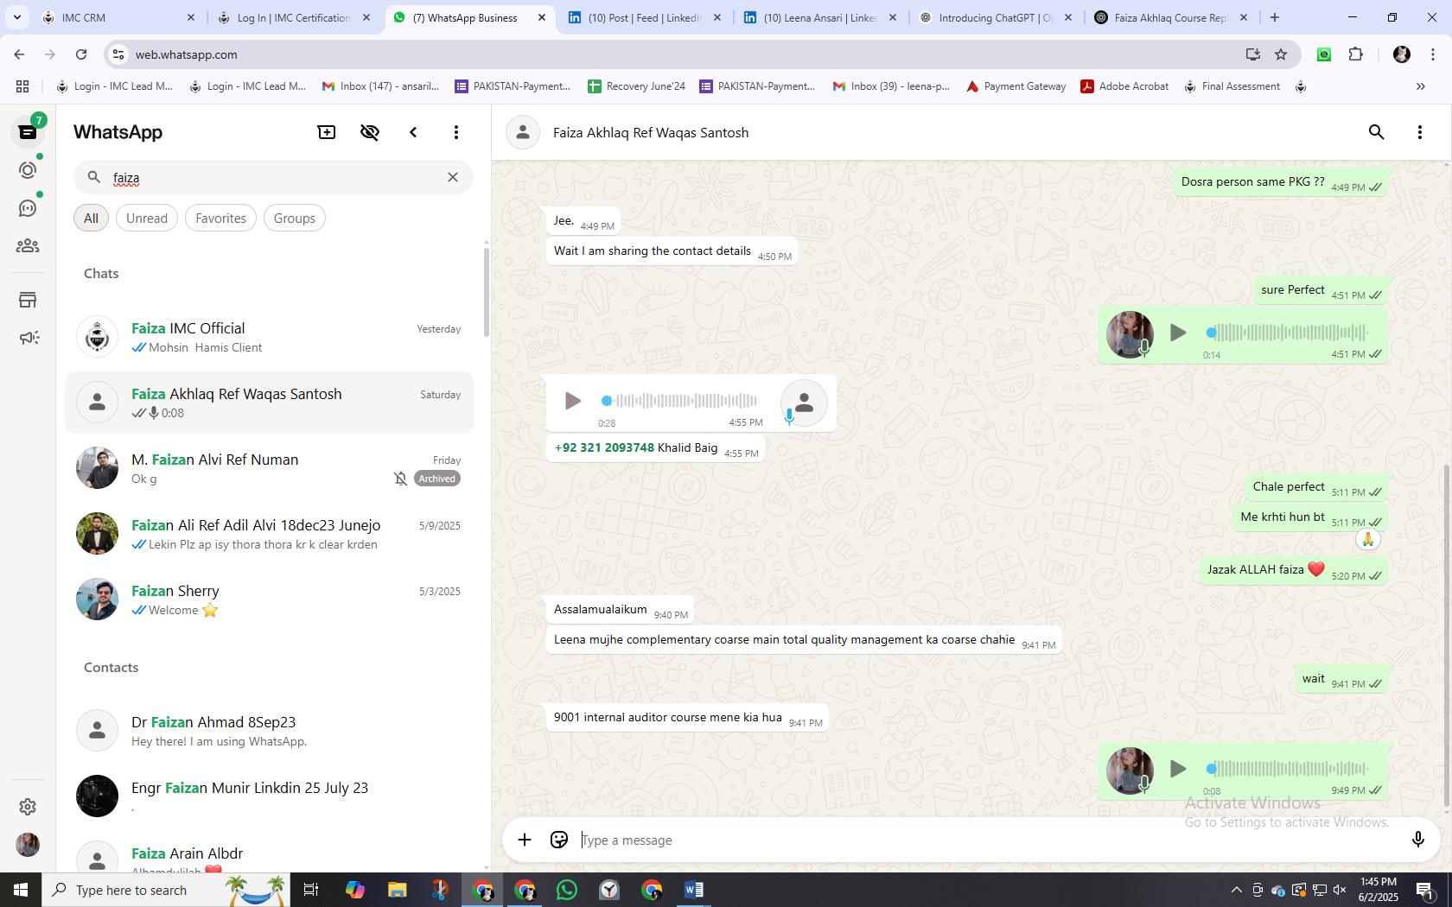
Task: Select the Groups filter chip
Action: pyautogui.click(x=294, y=219)
